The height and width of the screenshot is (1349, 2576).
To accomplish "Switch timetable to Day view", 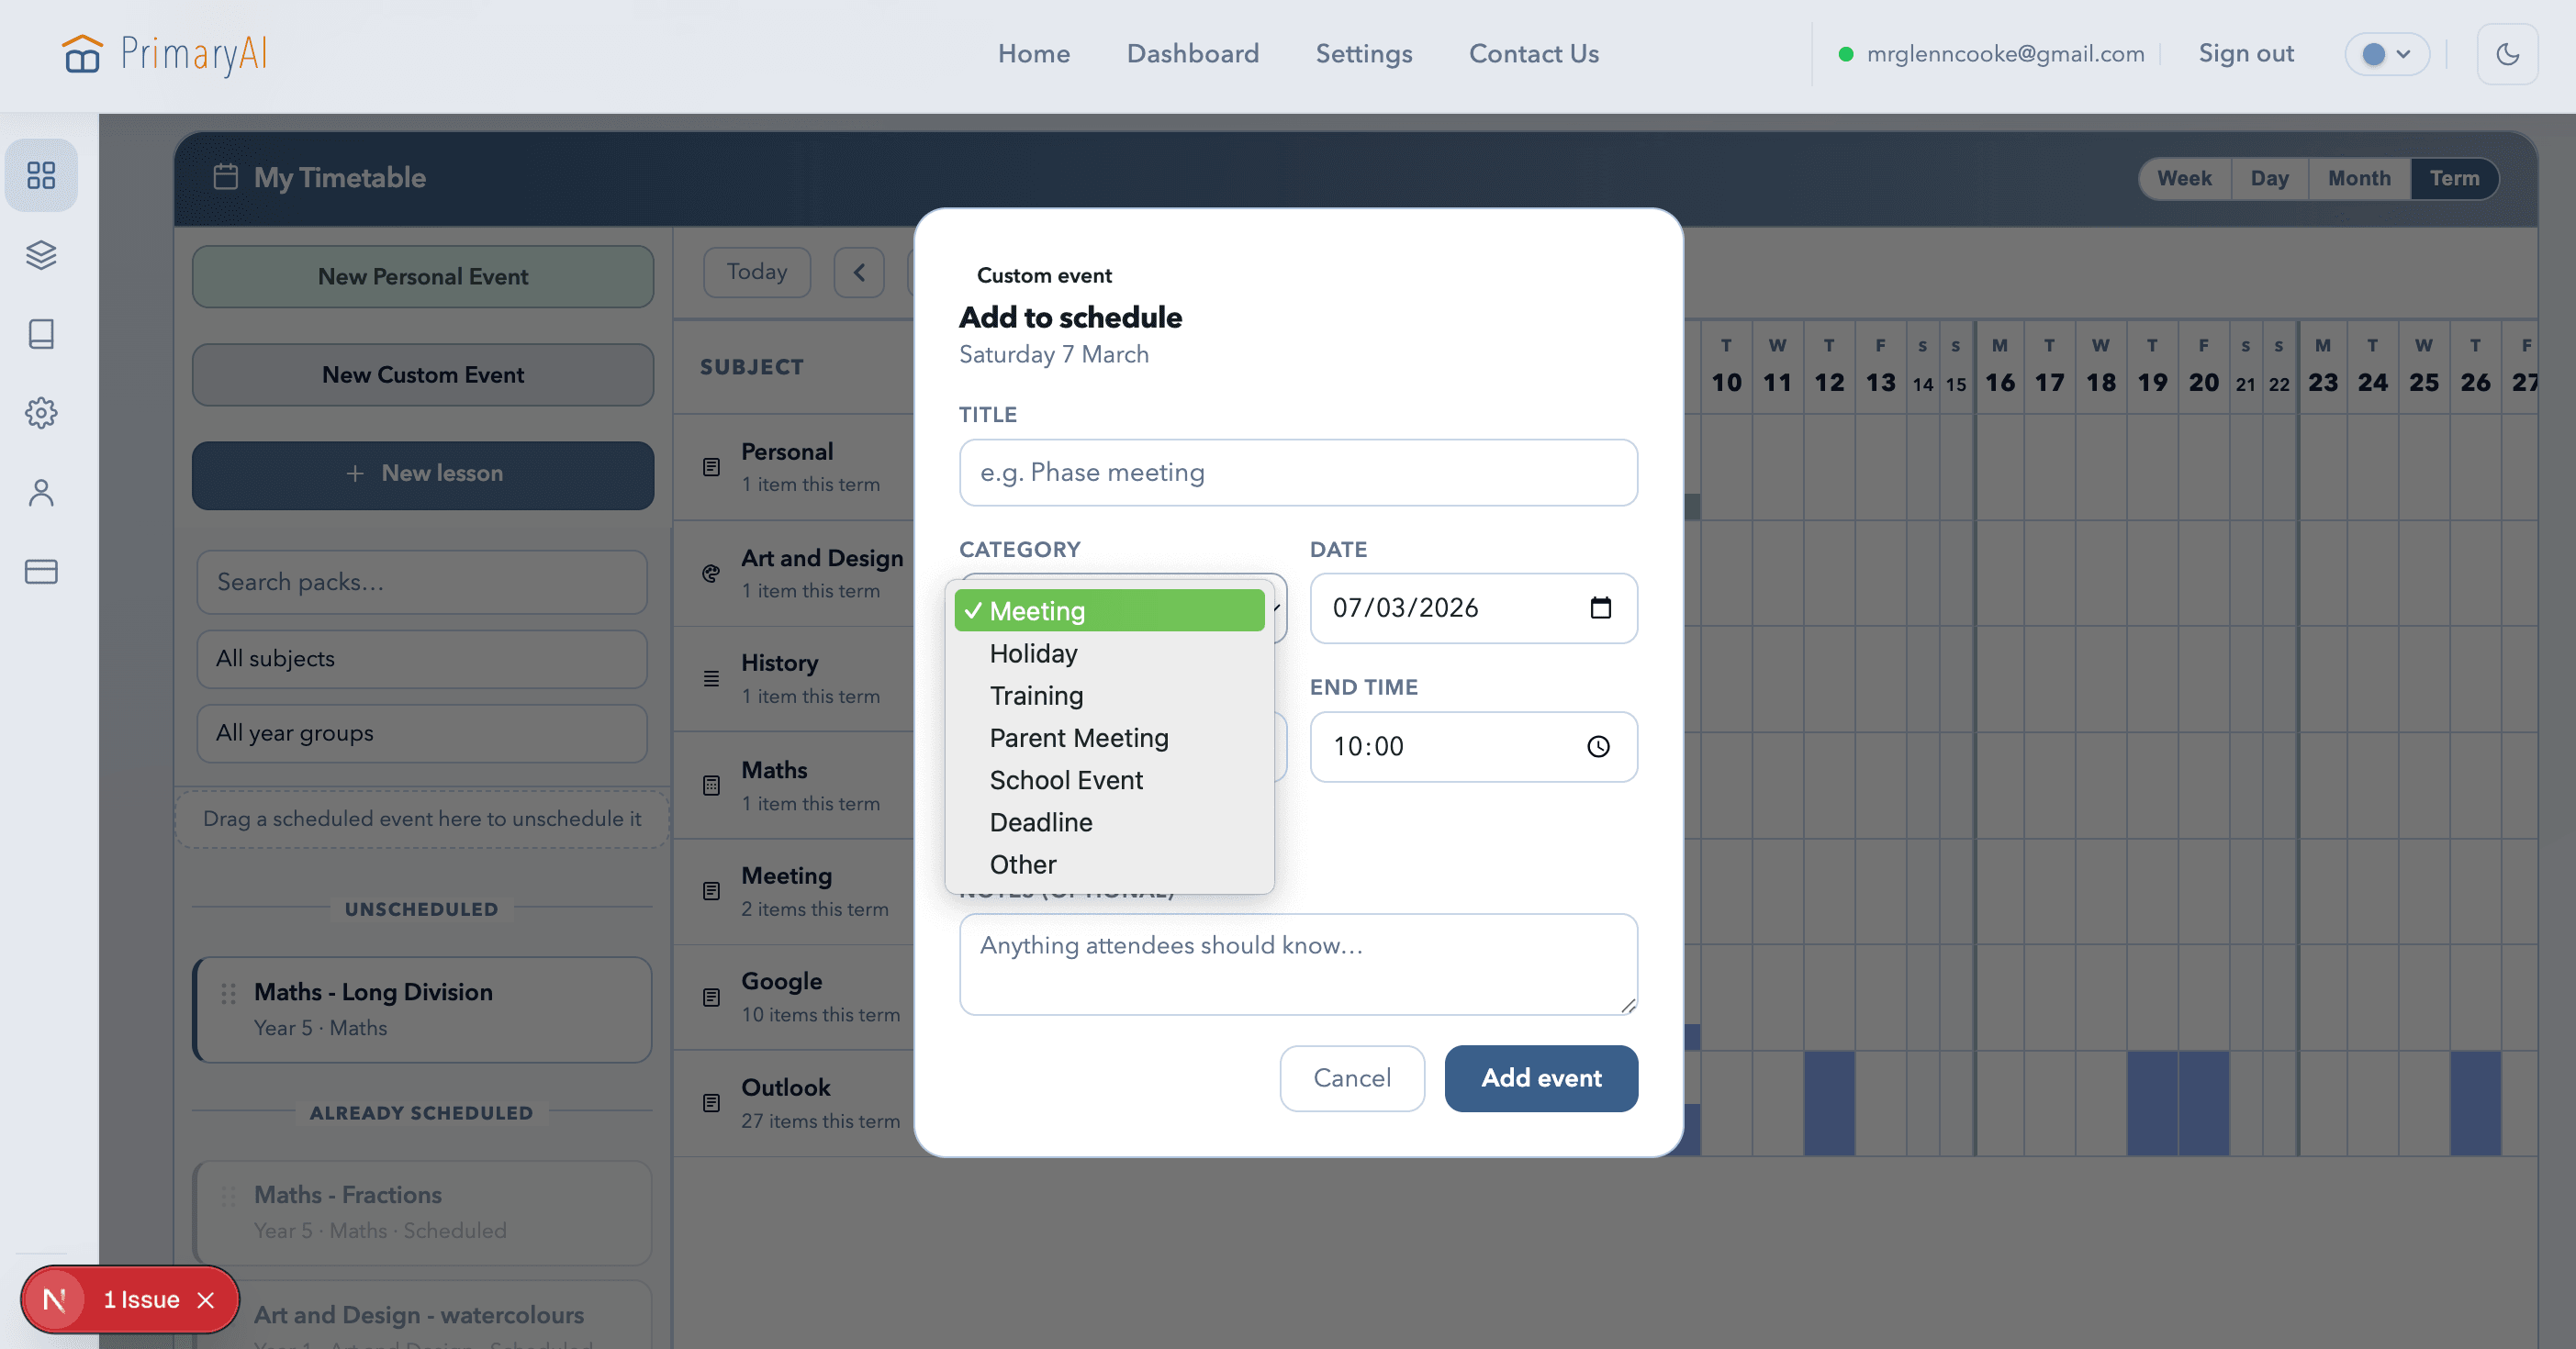I will pos(2270,178).
